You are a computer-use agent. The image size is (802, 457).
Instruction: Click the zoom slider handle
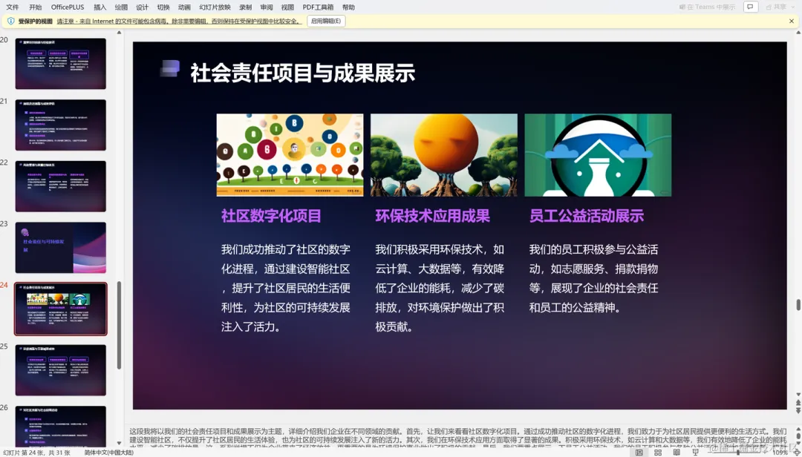point(737,453)
